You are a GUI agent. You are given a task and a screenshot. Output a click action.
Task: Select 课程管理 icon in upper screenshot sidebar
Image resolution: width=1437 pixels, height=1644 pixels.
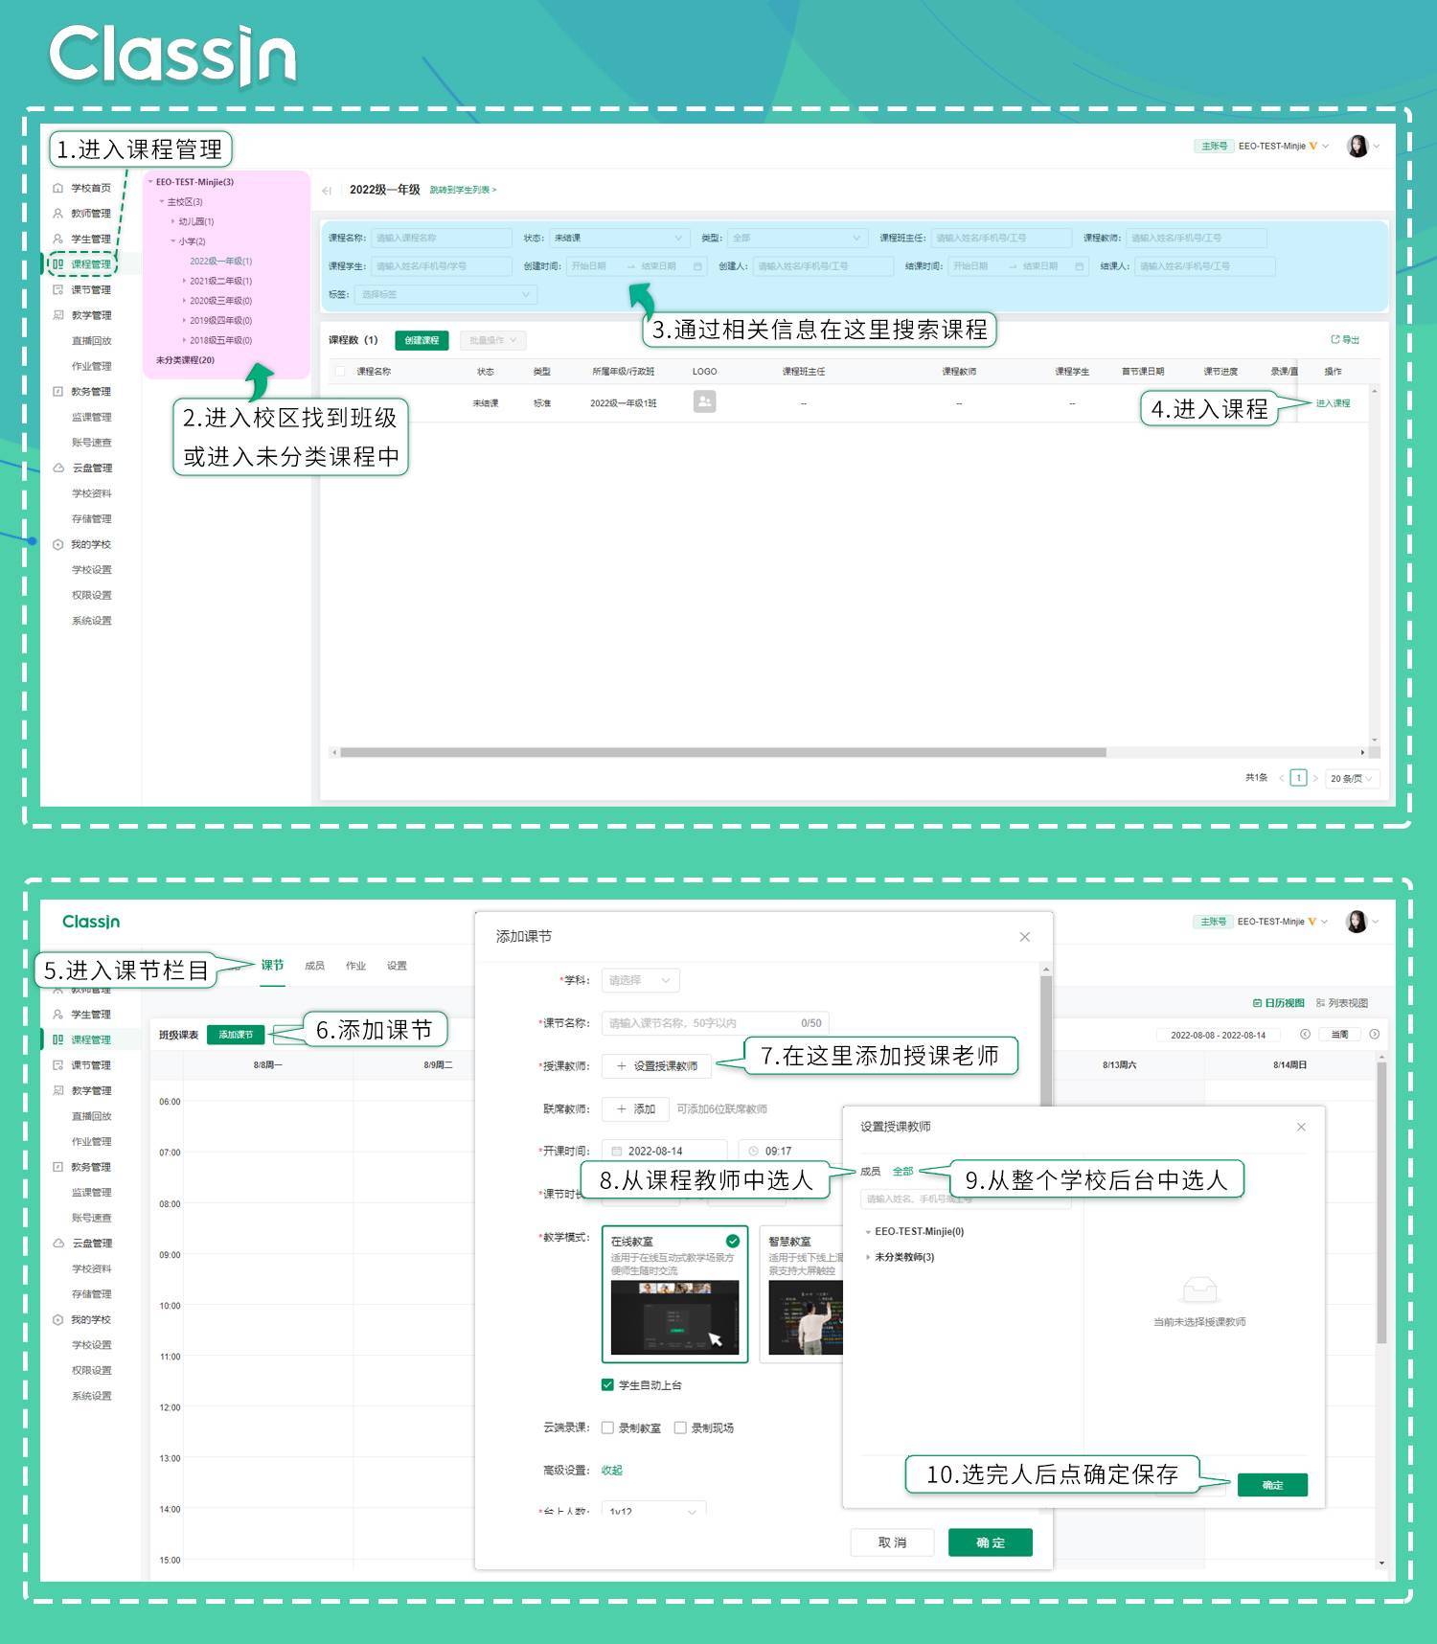[57, 264]
